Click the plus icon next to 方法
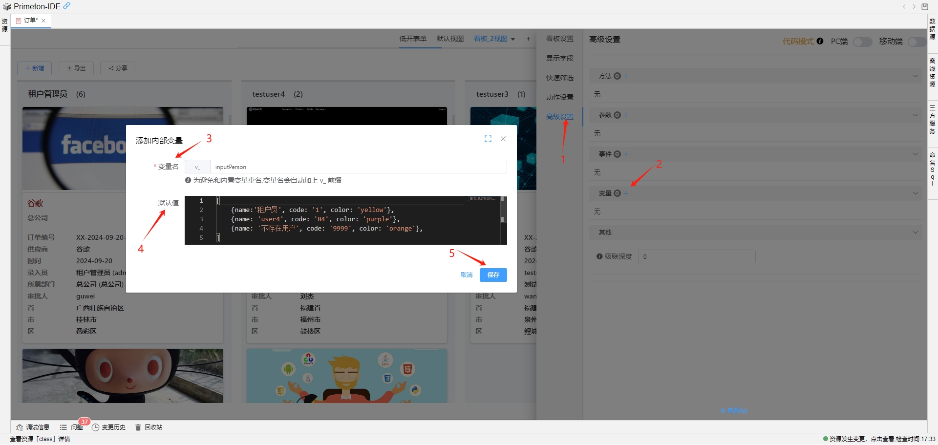Image resolution: width=938 pixels, height=445 pixels. coord(626,76)
